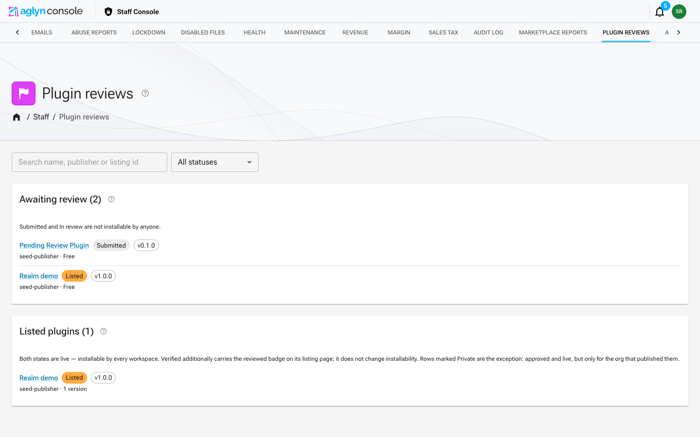Show help for Plugin reviews heading
This screenshot has width=700, height=437.
145,93
